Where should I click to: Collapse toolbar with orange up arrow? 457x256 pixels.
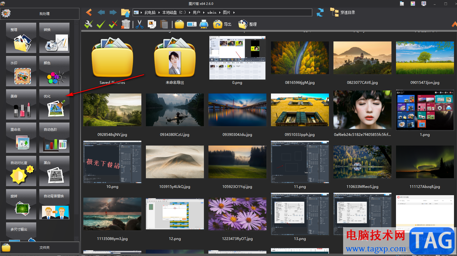click(454, 24)
